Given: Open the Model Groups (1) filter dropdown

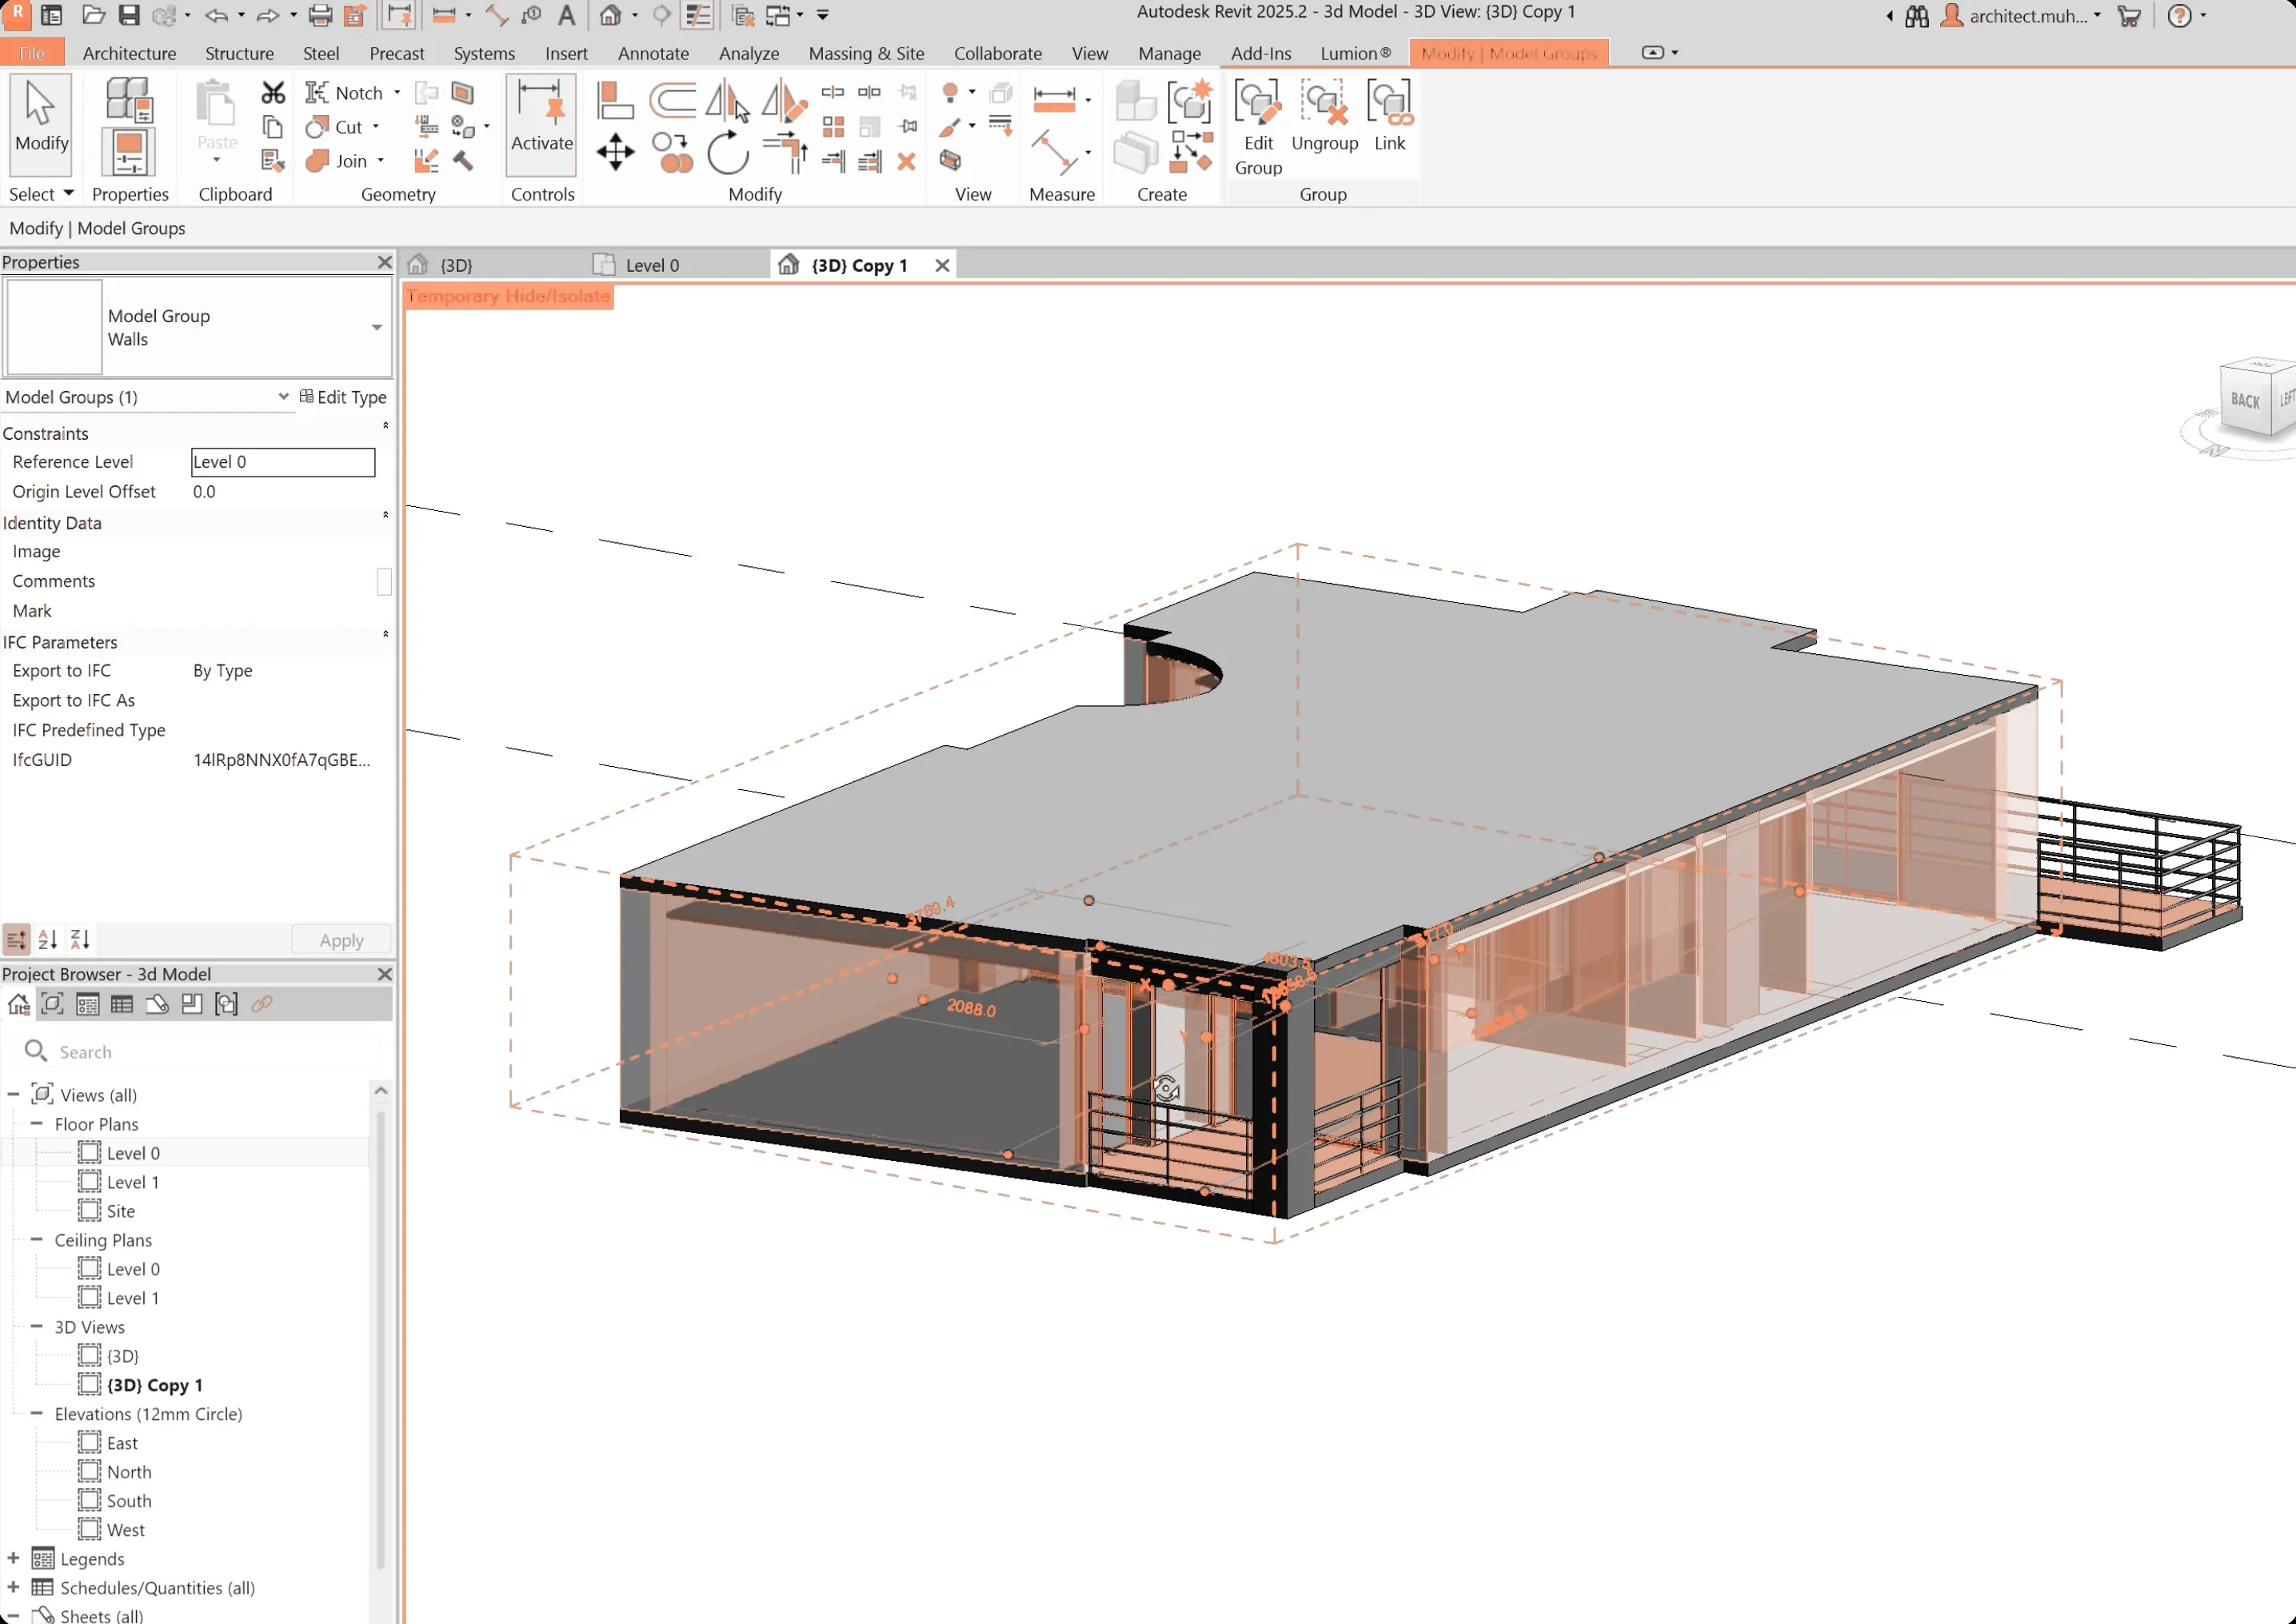Looking at the screenshot, I should tap(283, 397).
